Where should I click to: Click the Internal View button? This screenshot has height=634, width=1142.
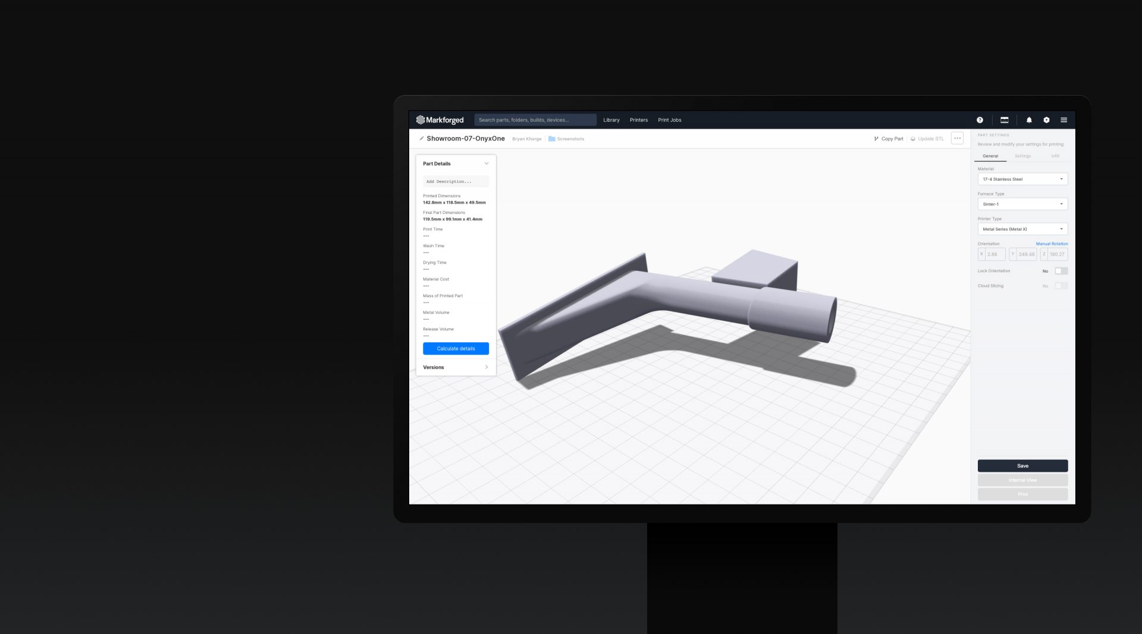1022,480
